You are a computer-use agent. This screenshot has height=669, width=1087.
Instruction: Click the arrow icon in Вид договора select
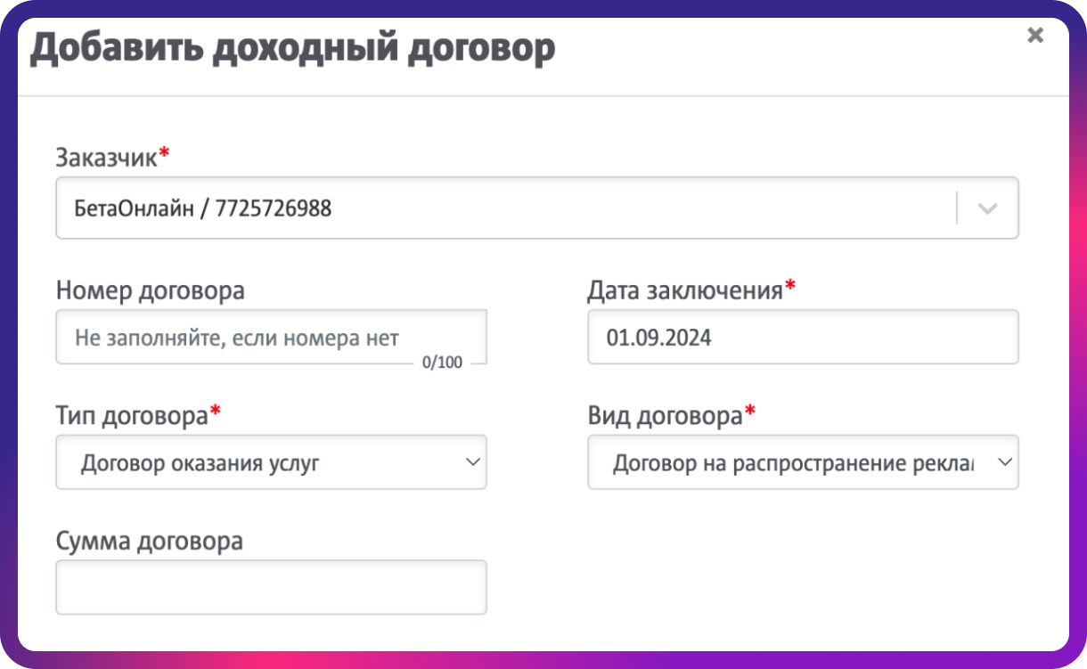[x=1005, y=462]
